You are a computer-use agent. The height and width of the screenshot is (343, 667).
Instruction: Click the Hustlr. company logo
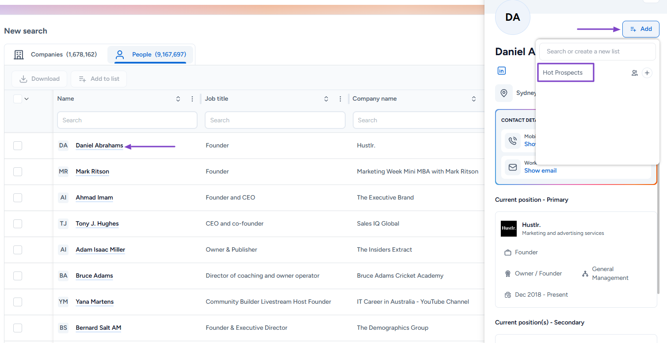click(509, 229)
